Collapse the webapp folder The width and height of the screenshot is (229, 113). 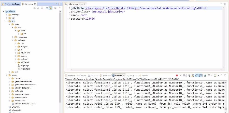point(13,40)
